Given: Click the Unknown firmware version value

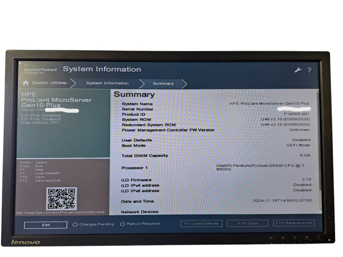Looking at the screenshot, I should click(300, 130).
